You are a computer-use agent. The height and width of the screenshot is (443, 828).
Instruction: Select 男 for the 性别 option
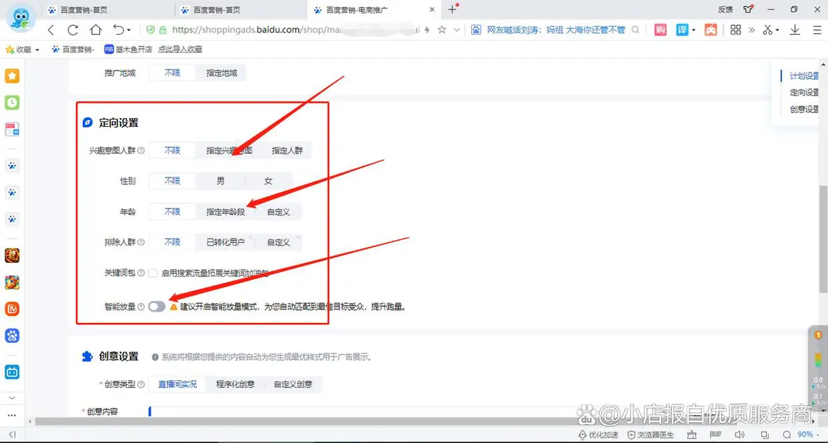pos(220,181)
